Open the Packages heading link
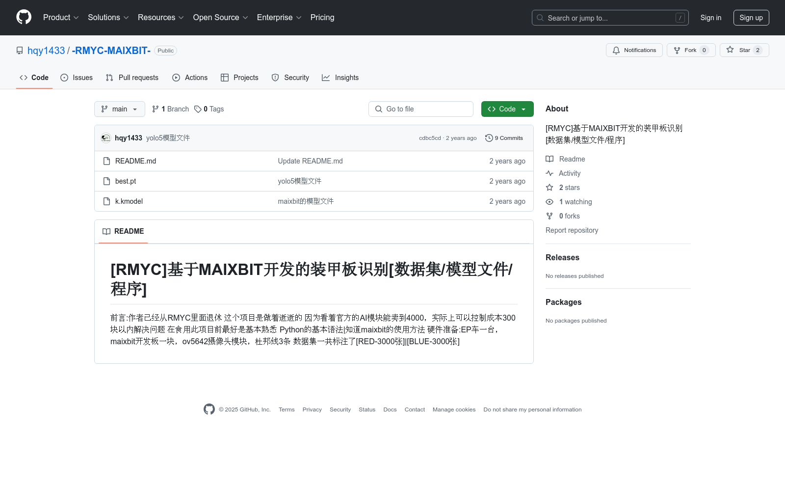Image resolution: width=785 pixels, height=491 pixels. tap(563, 302)
